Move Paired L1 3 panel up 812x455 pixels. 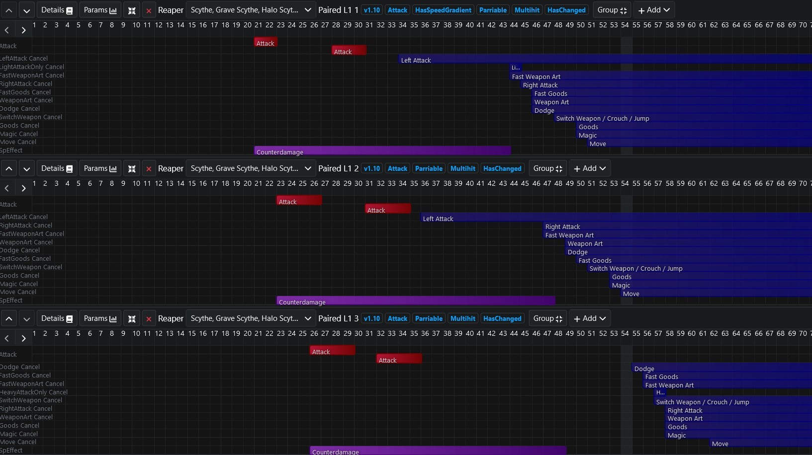(9, 318)
